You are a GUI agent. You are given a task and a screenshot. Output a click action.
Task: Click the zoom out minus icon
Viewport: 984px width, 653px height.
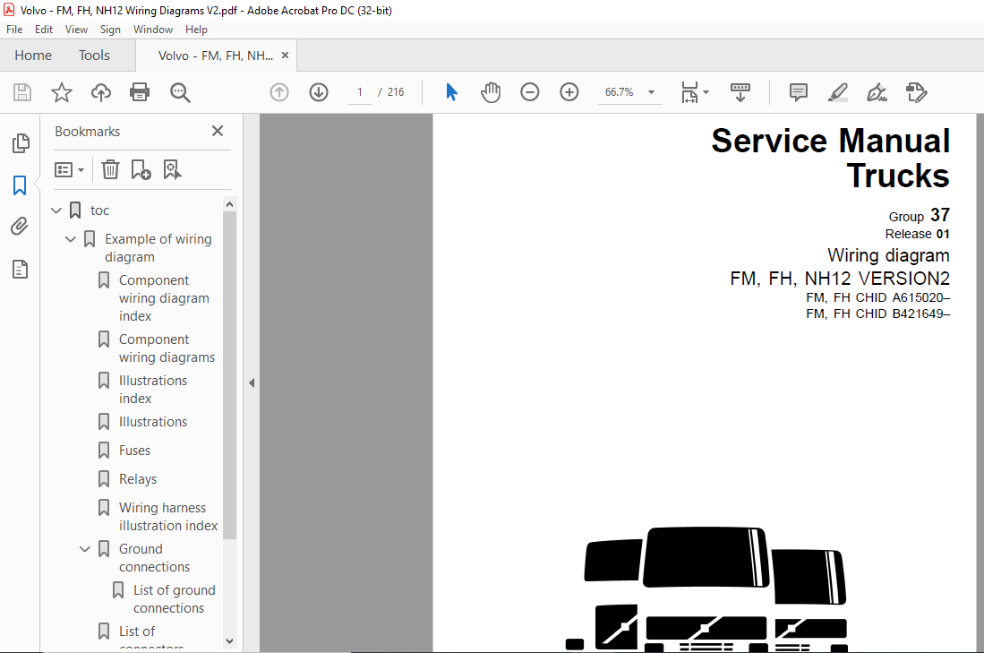pos(530,92)
